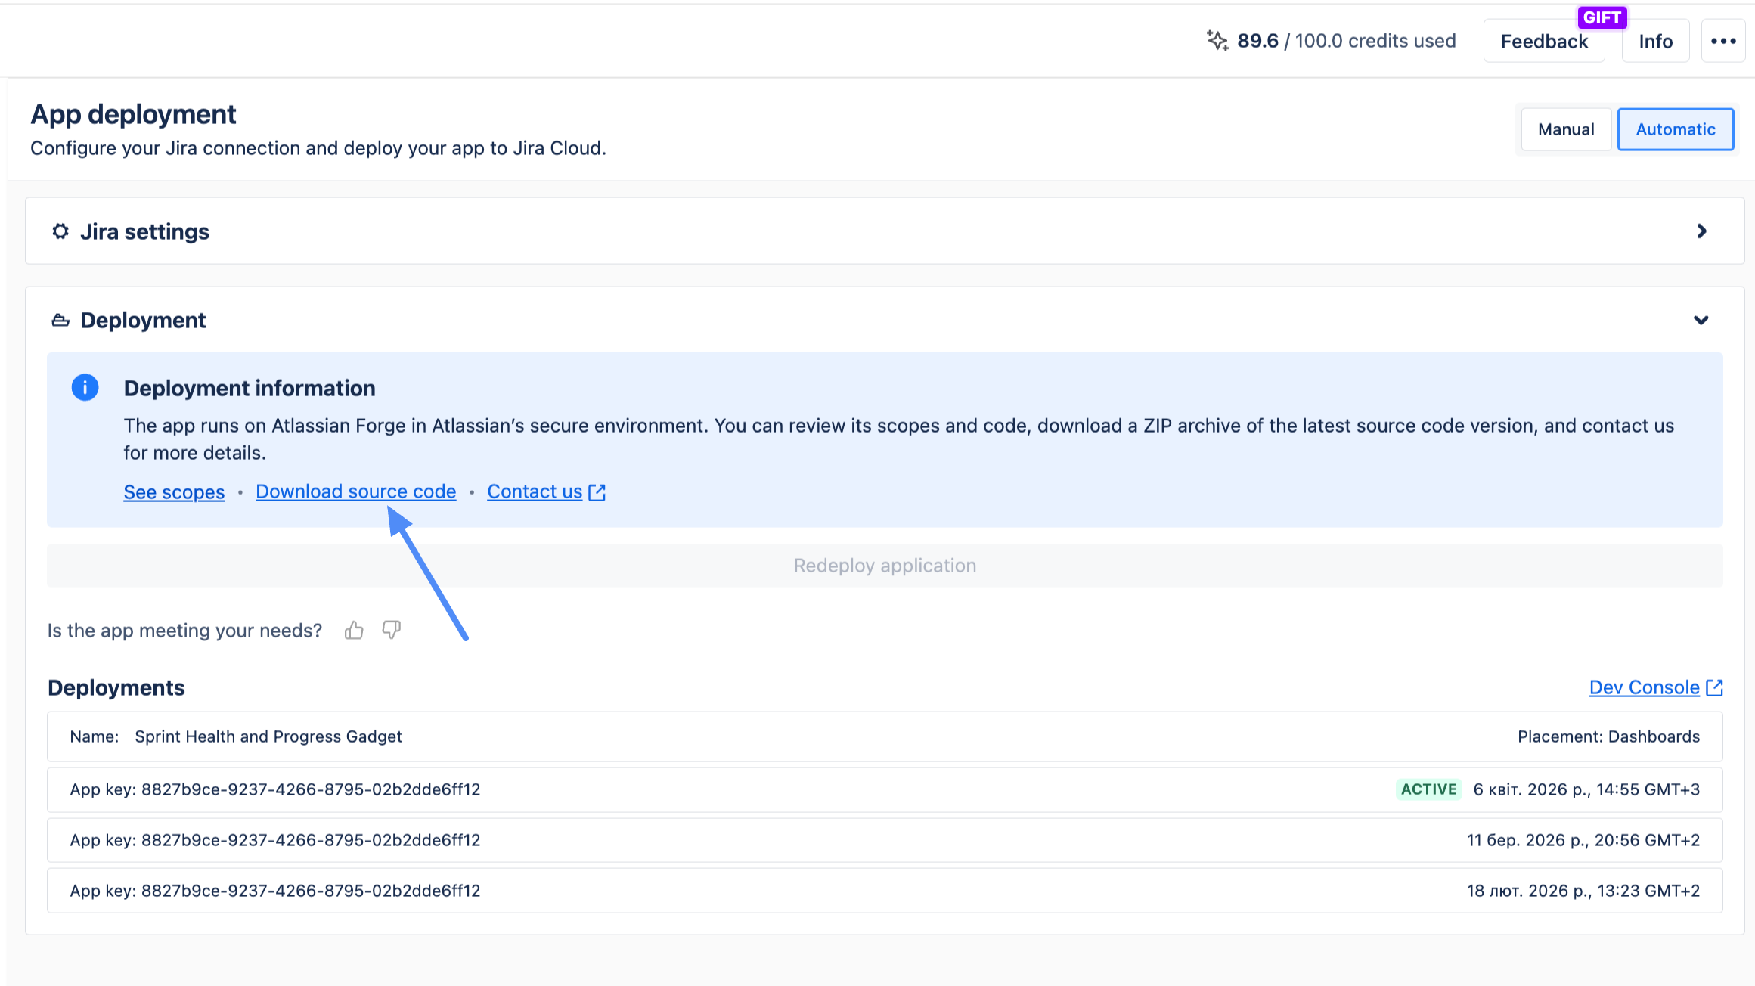Open the See scopes link

coord(174,492)
